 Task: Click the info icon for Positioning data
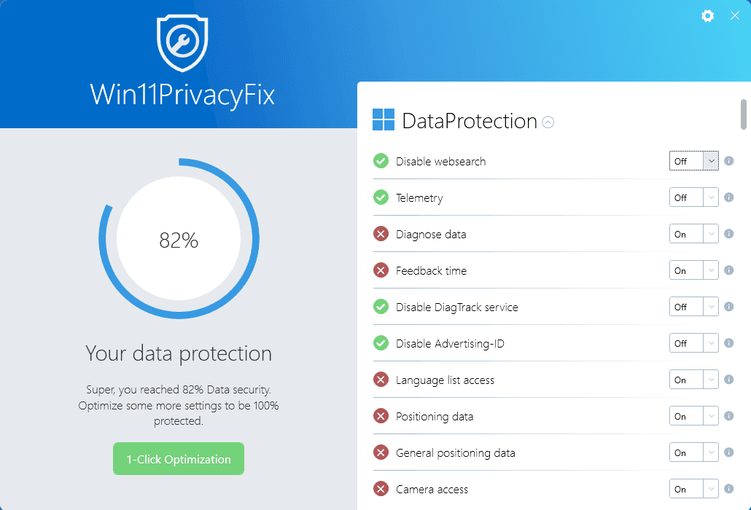coord(728,416)
